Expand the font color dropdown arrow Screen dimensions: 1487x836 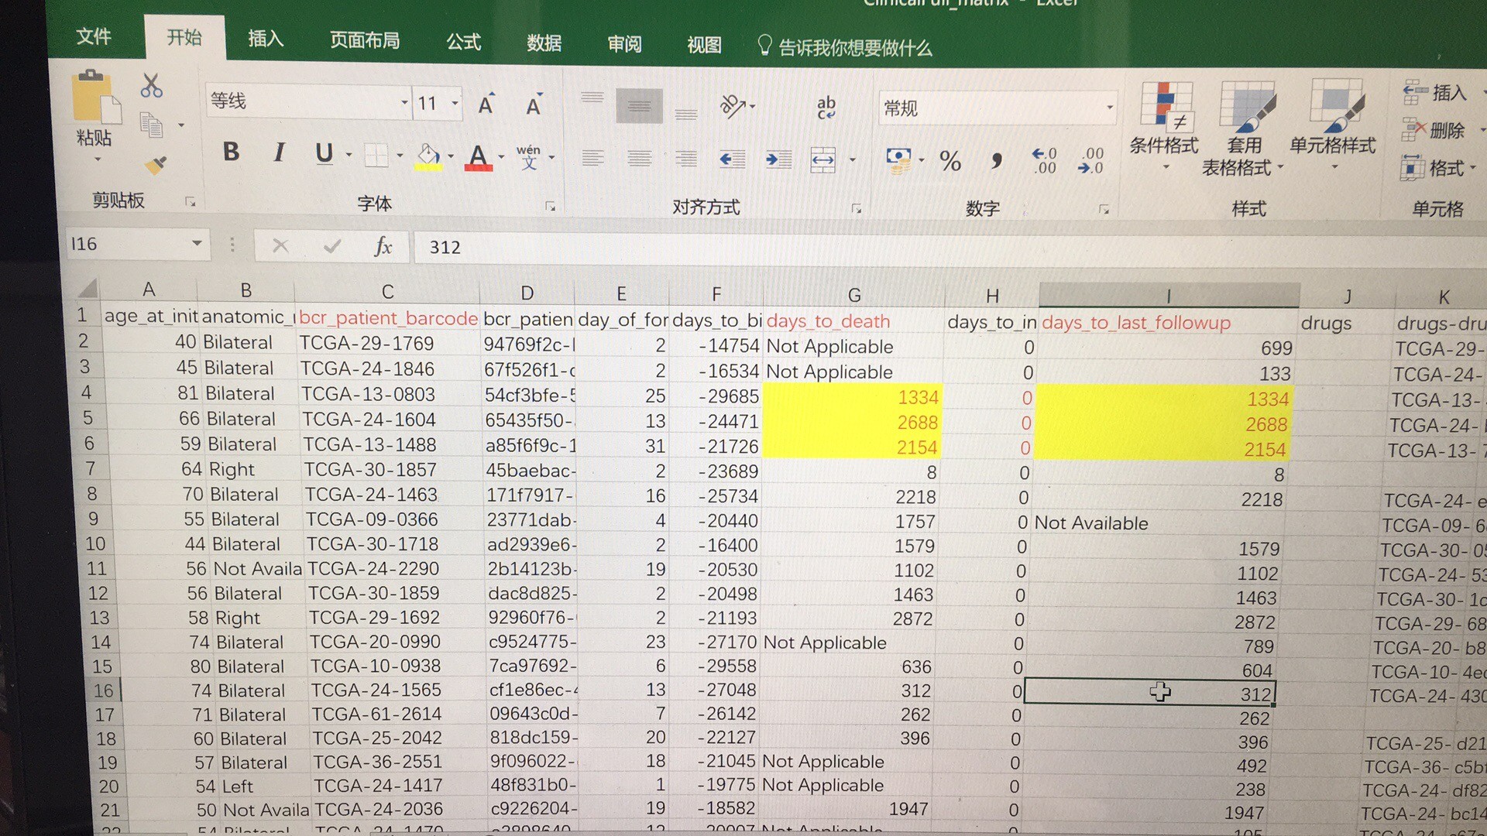[502, 157]
